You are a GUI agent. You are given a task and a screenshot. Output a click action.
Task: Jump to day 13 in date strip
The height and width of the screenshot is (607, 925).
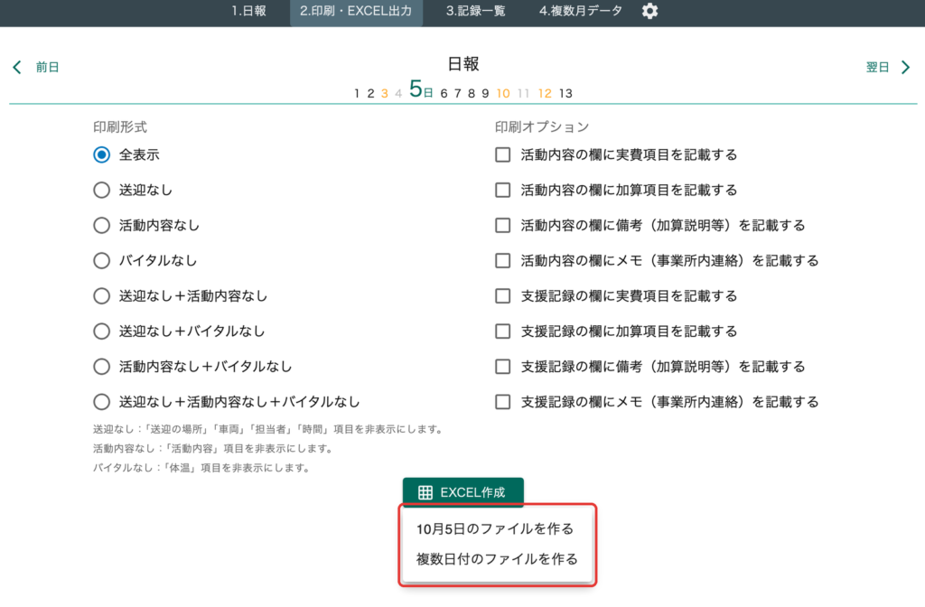[x=565, y=93]
